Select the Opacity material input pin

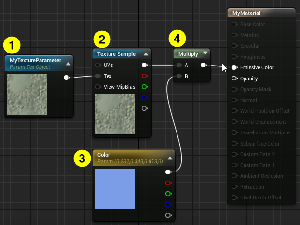234,79
